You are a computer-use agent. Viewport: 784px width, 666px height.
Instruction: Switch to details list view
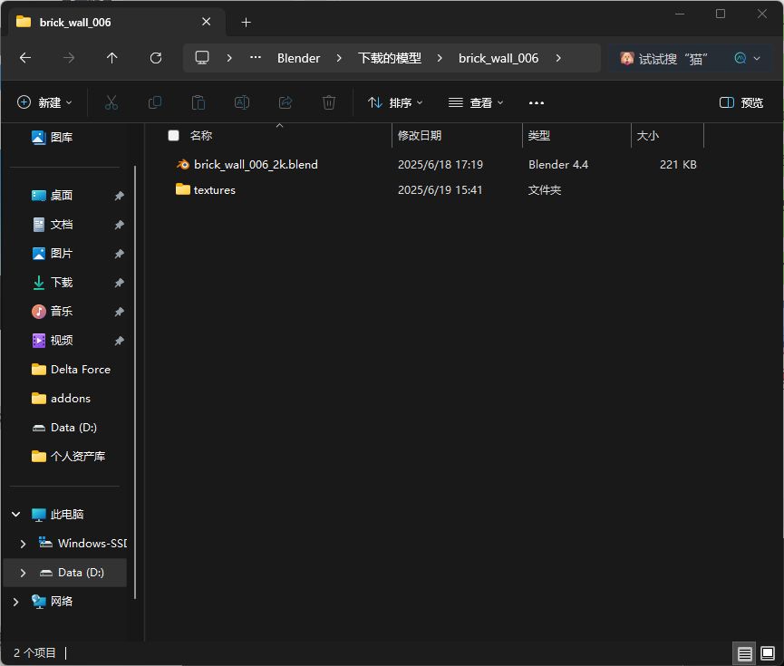tap(744, 653)
